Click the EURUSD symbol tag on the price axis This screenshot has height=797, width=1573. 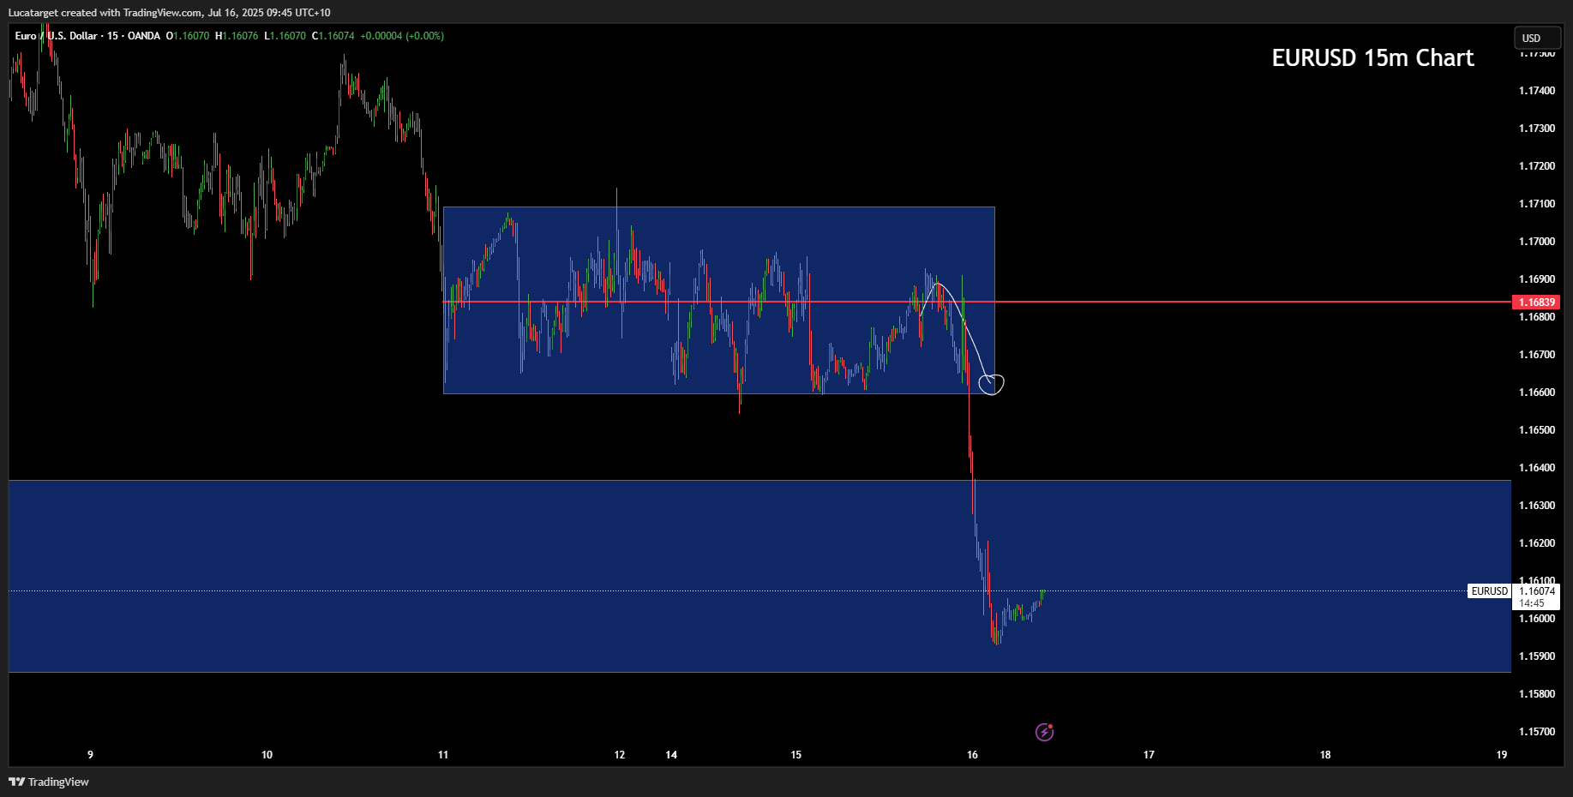(1489, 591)
